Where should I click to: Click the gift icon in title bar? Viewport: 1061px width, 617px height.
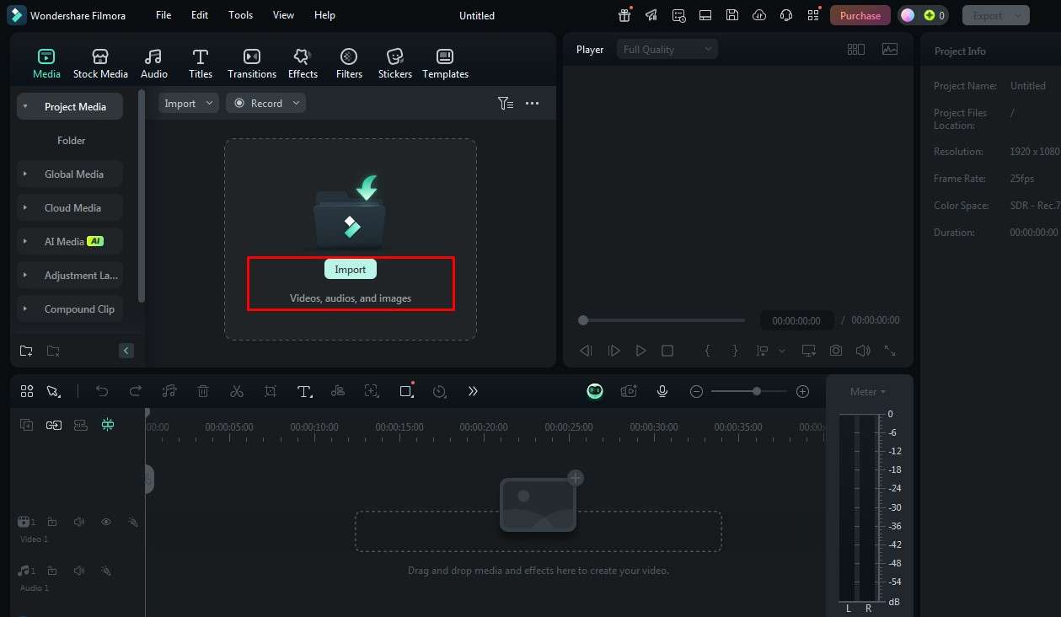coord(624,15)
